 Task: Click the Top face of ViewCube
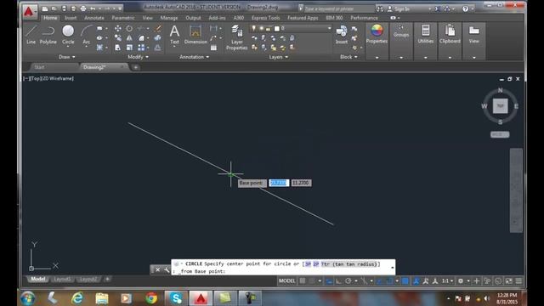(x=501, y=105)
